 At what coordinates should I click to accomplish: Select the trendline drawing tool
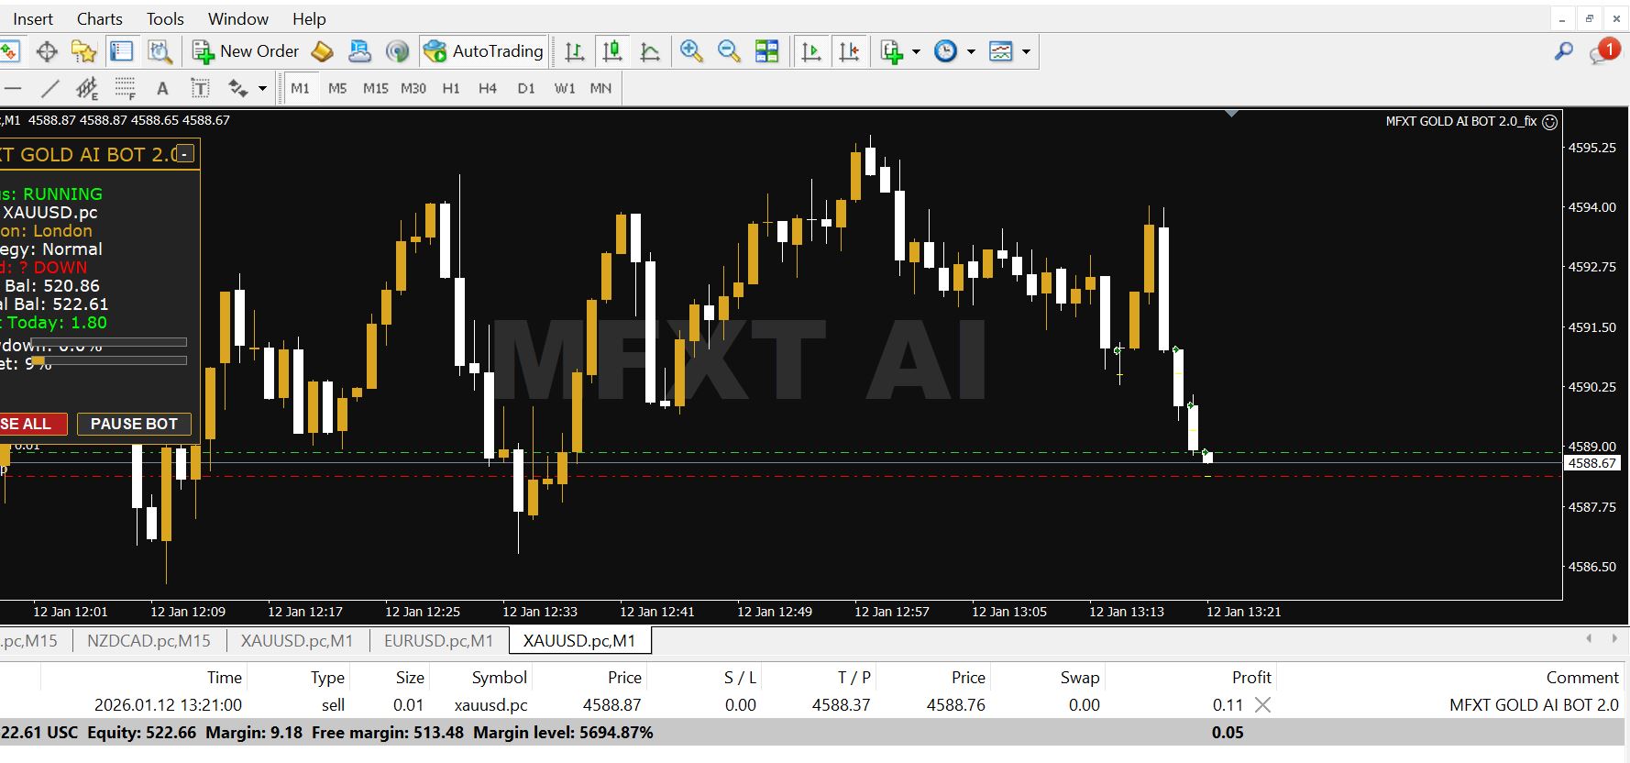coord(50,89)
